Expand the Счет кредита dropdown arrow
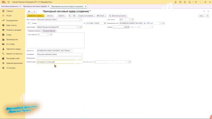This screenshot has width=212, height=119. (49, 35)
